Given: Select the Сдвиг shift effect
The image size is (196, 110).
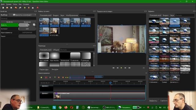Looking at the screenshot, I should point(164,50).
